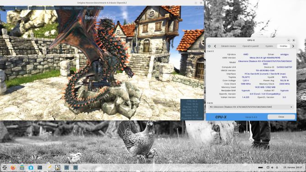Image resolution: width=306 pixels, height=172 pixels.
Task: Open CPU-X settings gear icon
Action: click(x=209, y=46)
